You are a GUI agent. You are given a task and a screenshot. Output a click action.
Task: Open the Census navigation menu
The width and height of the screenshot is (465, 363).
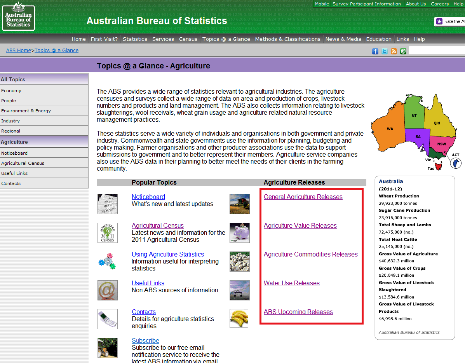(x=188, y=39)
